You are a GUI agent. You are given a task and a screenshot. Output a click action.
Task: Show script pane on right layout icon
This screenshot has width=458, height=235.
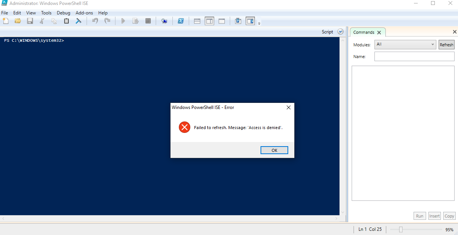[209, 21]
